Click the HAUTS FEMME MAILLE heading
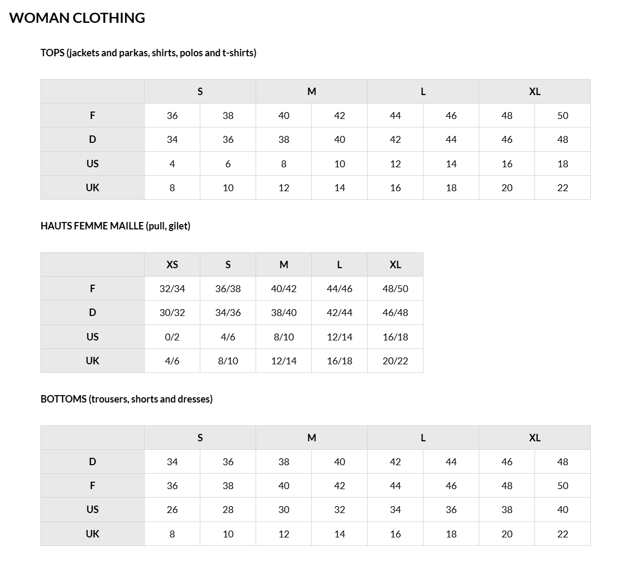 pos(115,226)
